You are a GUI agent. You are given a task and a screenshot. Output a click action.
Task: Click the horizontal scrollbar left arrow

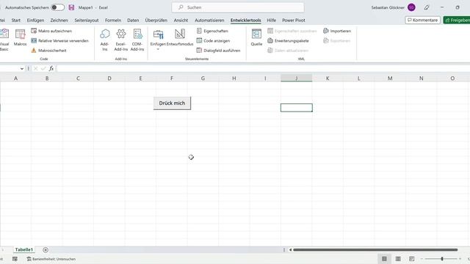(290, 249)
